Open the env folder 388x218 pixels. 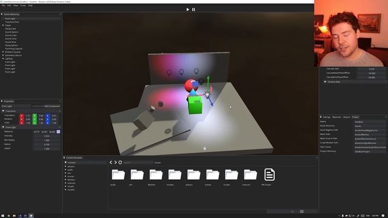[137, 175]
